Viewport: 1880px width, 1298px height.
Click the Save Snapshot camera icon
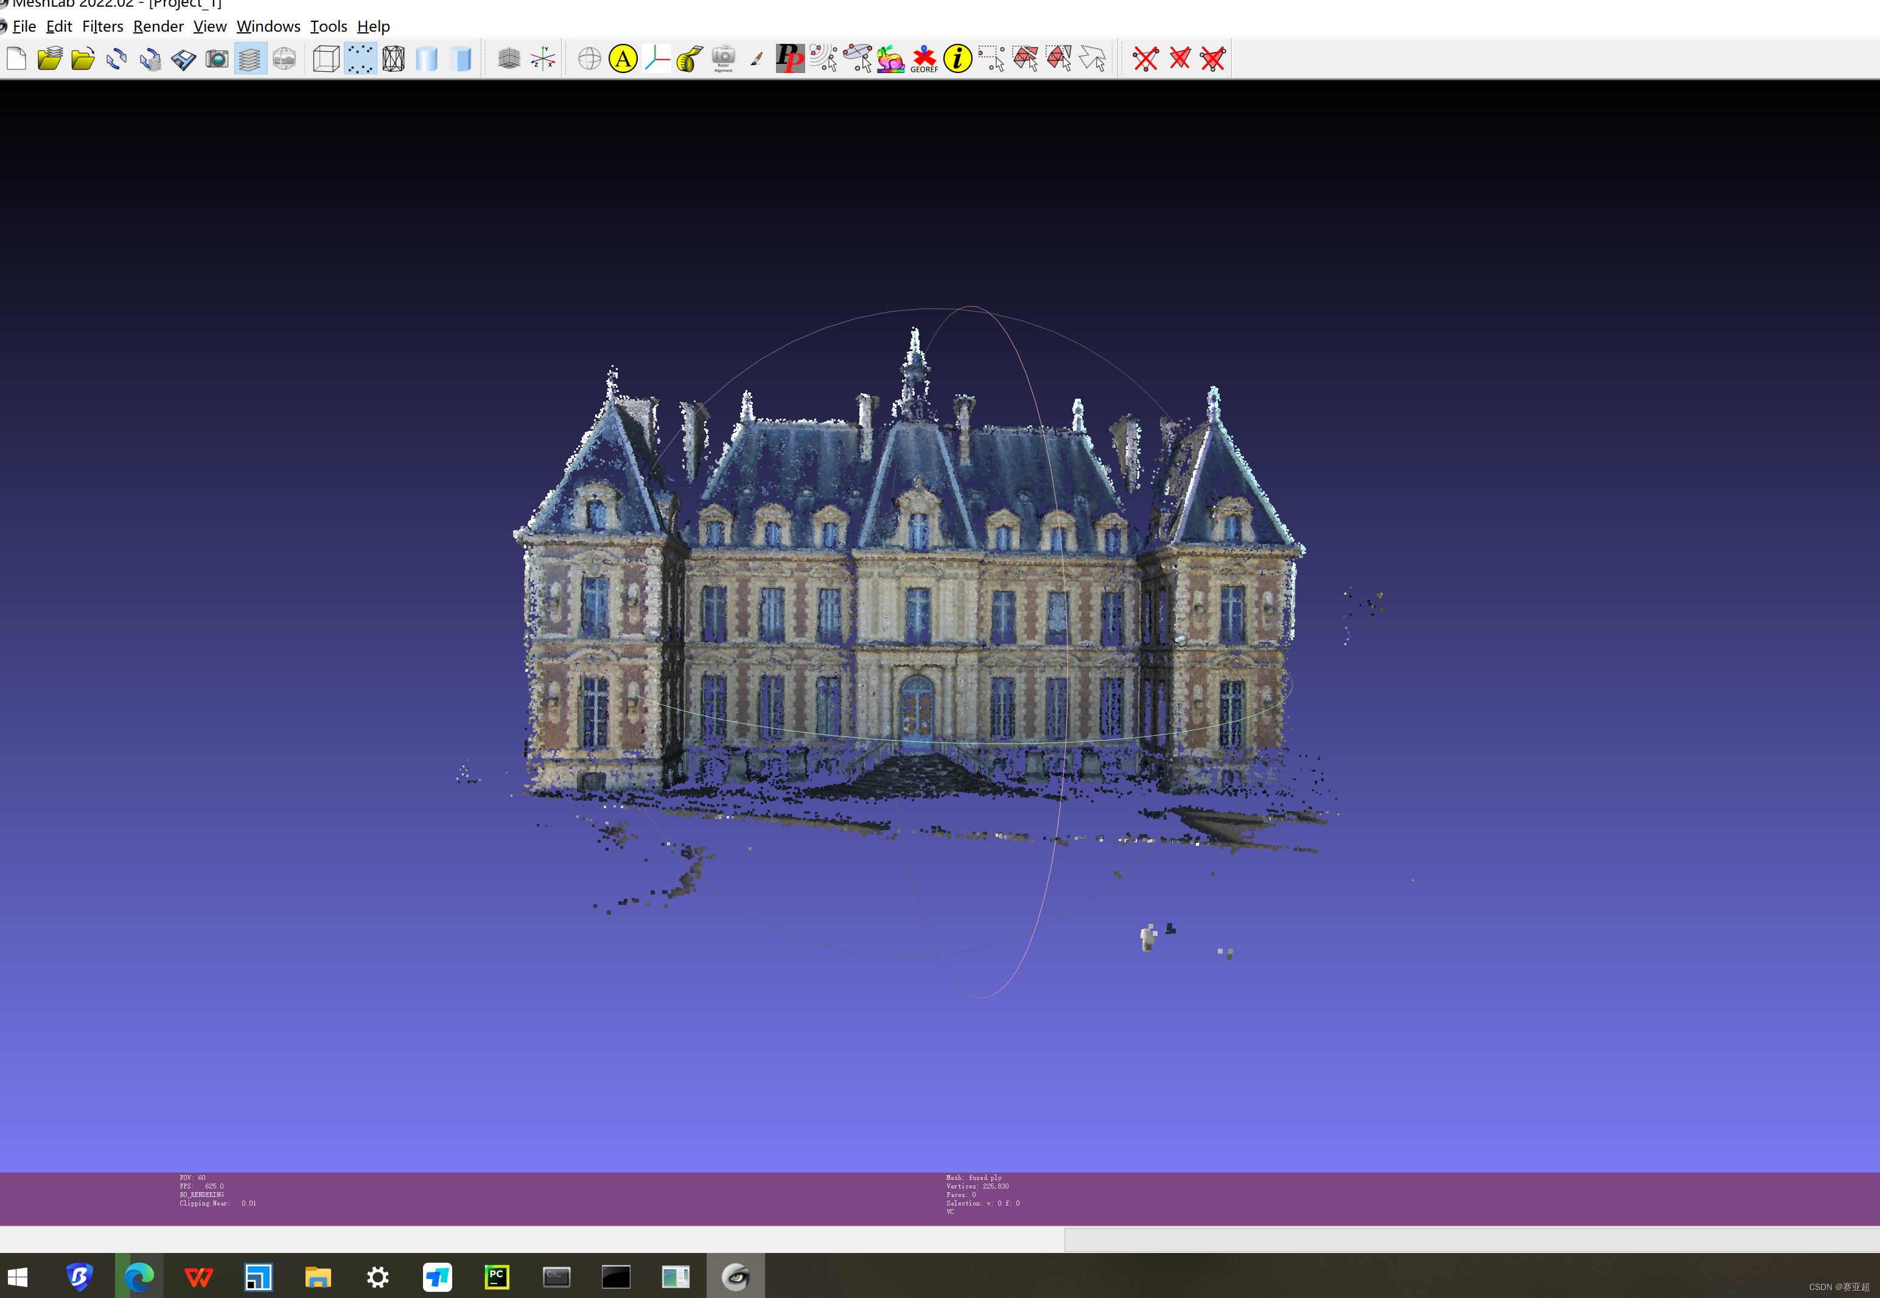point(217,58)
